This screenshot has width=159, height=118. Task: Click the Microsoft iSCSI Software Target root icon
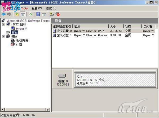pyautogui.click(x=3, y=21)
